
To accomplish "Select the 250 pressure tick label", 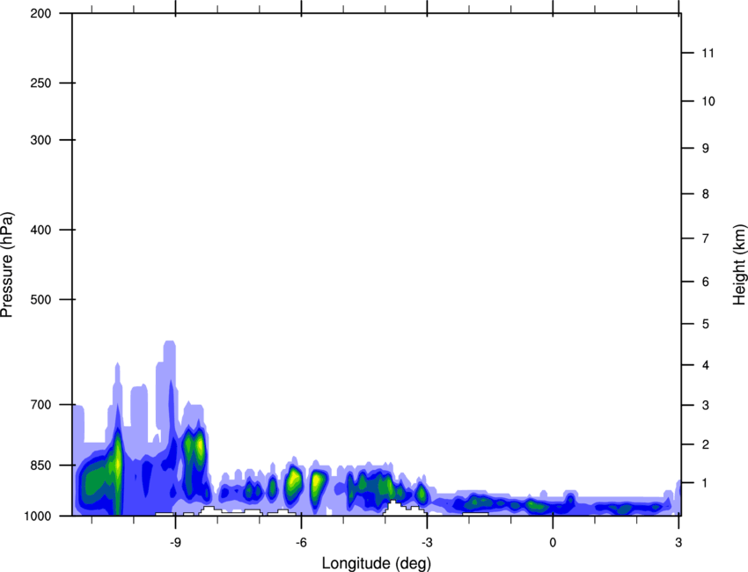I will (x=40, y=83).
